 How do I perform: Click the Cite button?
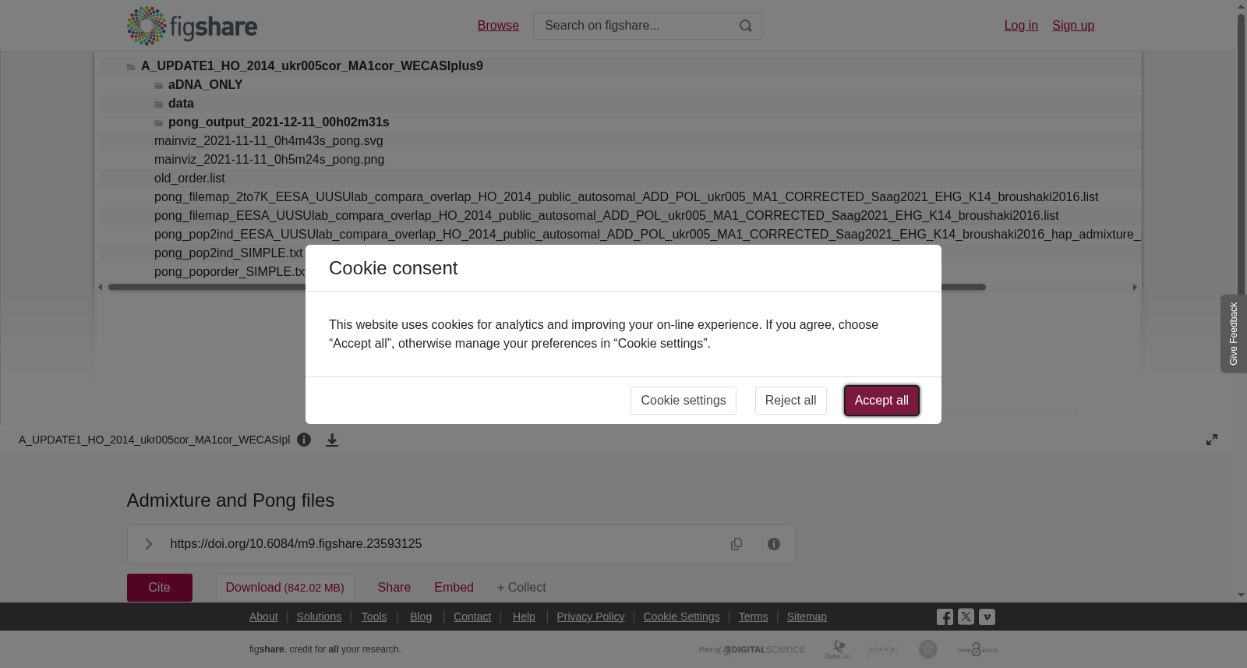point(160,588)
